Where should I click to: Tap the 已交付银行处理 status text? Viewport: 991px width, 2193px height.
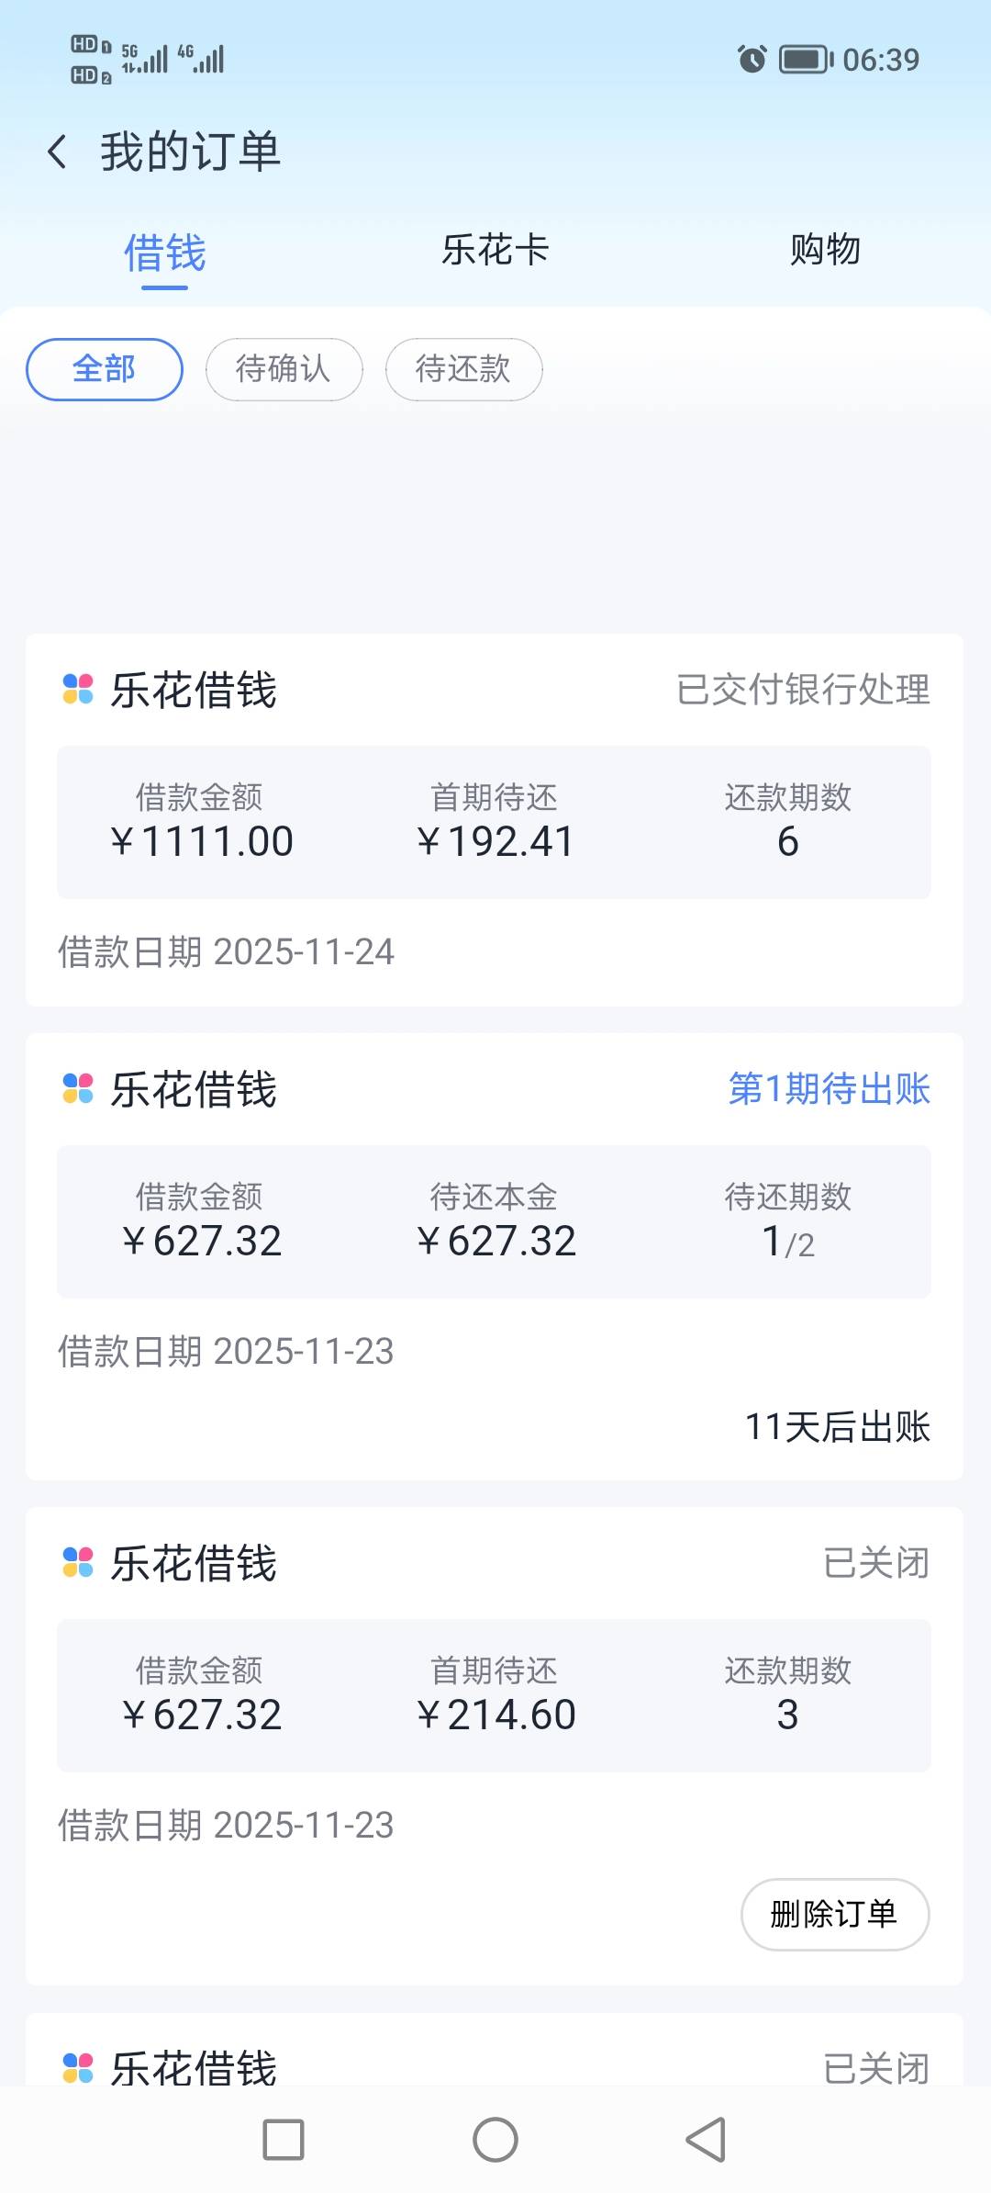[x=803, y=690]
